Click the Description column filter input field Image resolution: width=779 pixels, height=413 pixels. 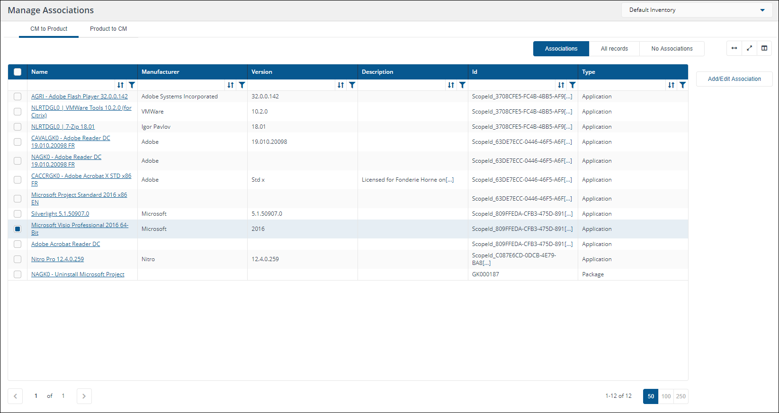tap(402, 85)
